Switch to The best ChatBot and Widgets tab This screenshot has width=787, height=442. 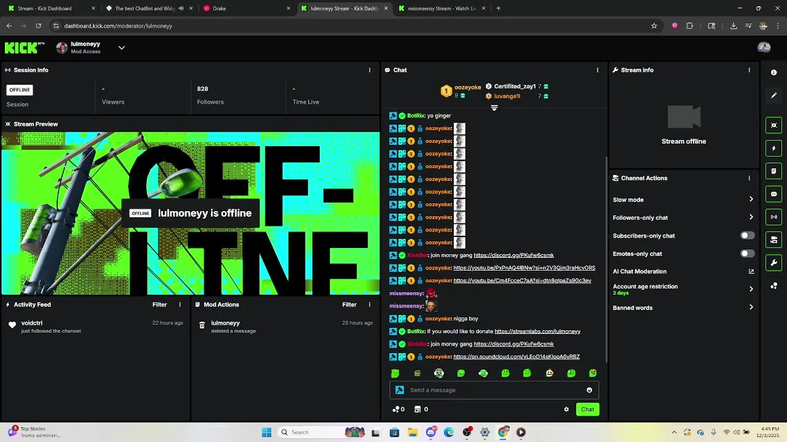[148, 9]
